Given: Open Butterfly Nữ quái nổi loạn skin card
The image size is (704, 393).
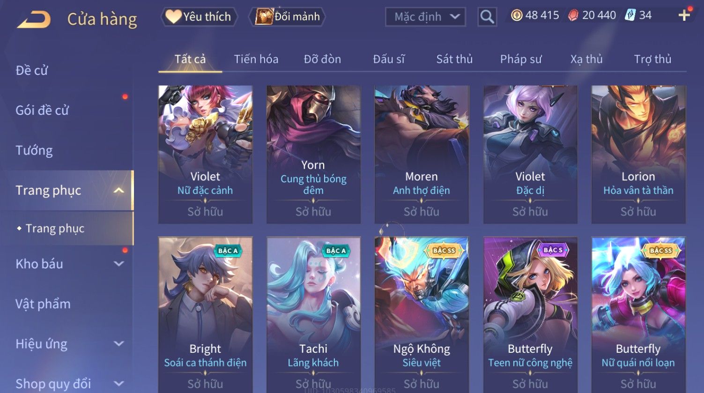Looking at the screenshot, I should pos(638,315).
